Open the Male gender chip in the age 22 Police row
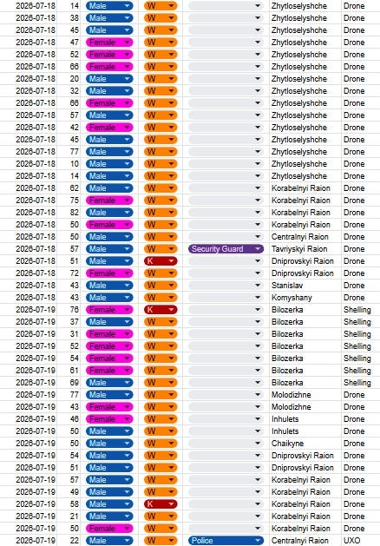The width and height of the screenshot is (380, 546). point(109,541)
